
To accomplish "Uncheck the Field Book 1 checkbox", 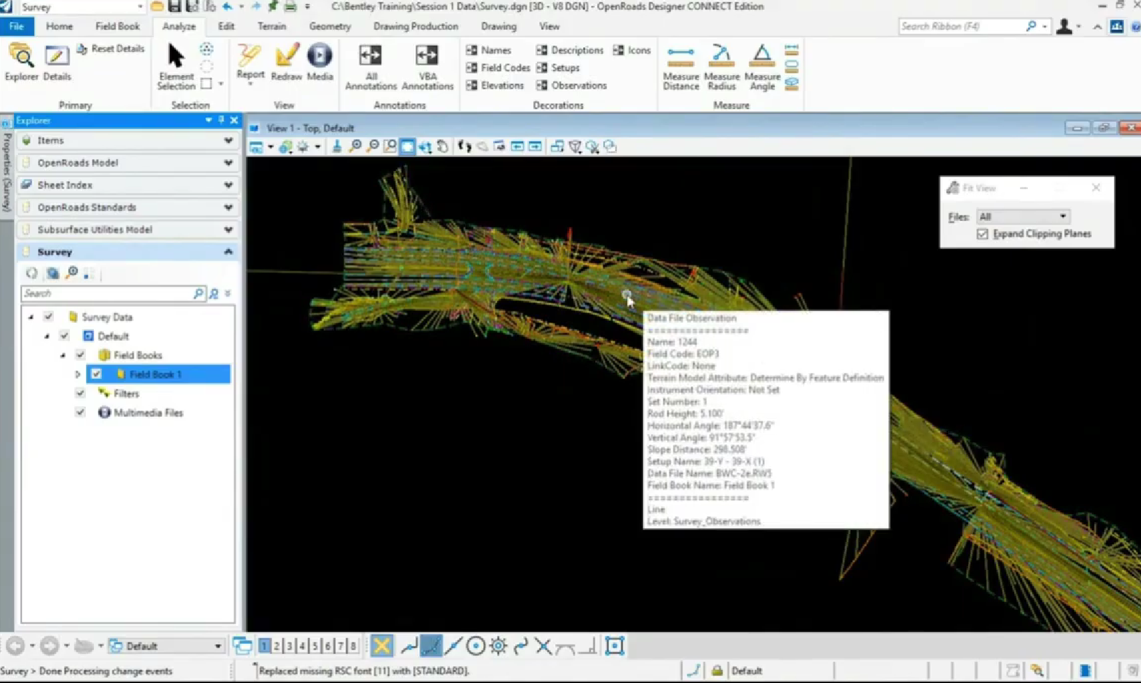I will [x=96, y=374].
